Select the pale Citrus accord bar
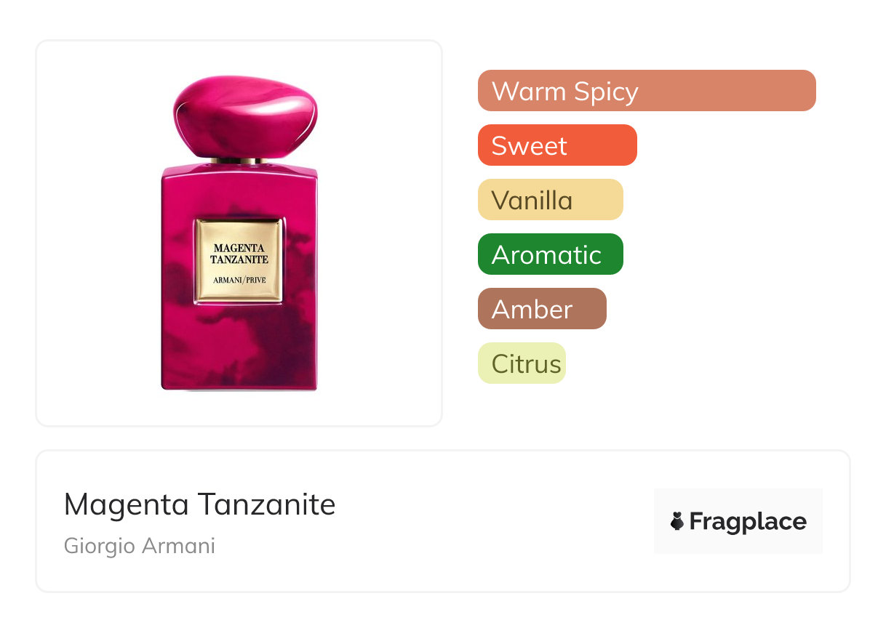This screenshot has height=628, width=886. [x=522, y=363]
